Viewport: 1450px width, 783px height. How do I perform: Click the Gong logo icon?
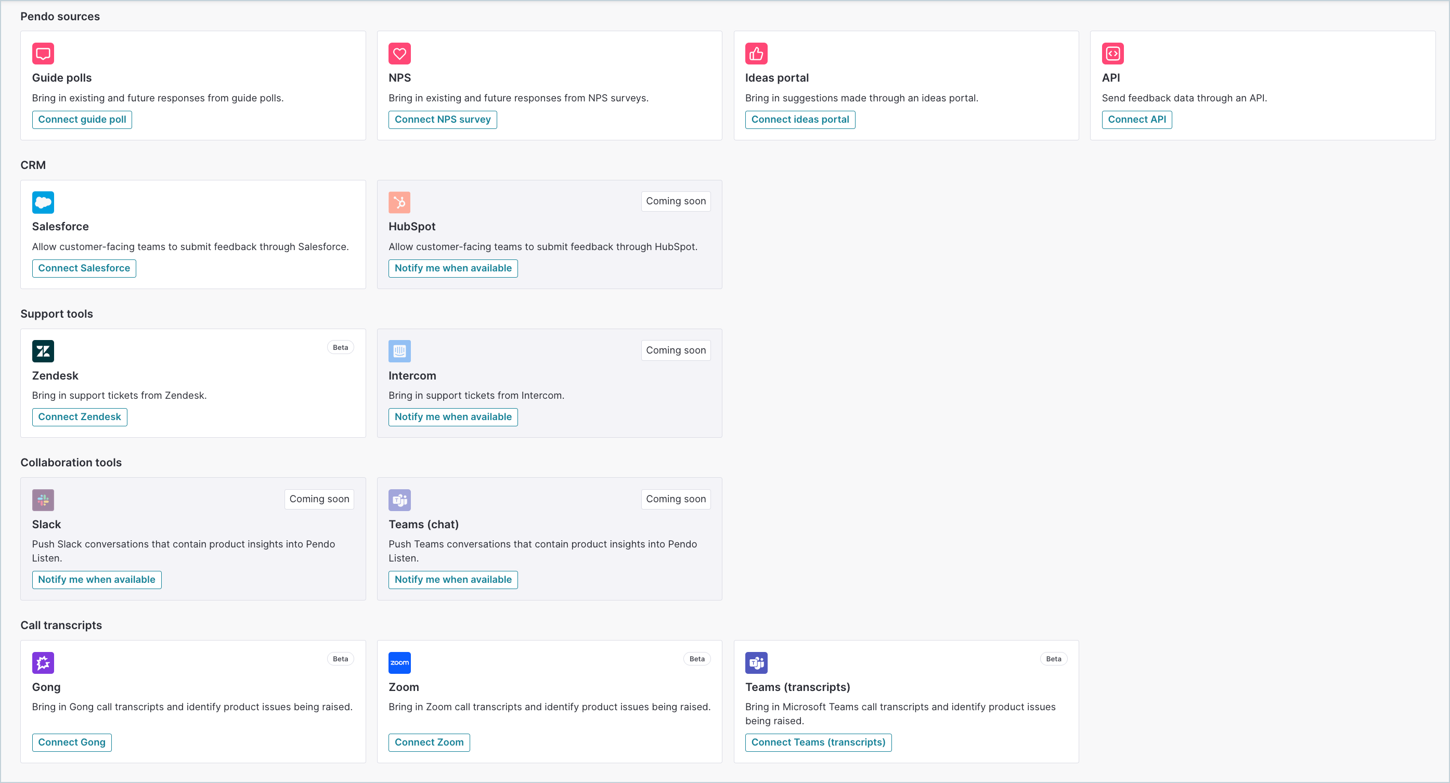click(x=43, y=662)
